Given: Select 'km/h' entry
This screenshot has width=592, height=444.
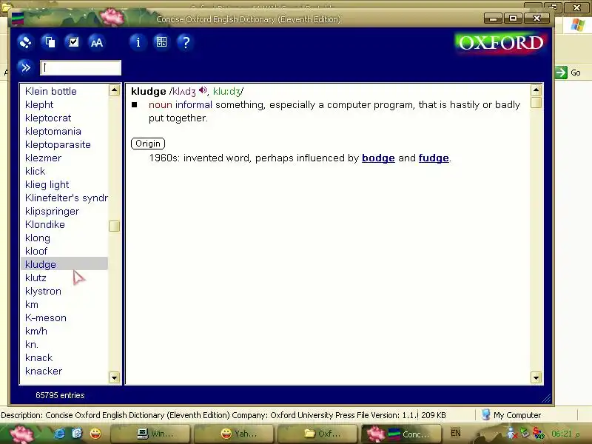Looking at the screenshot, I should coord(36,331).
